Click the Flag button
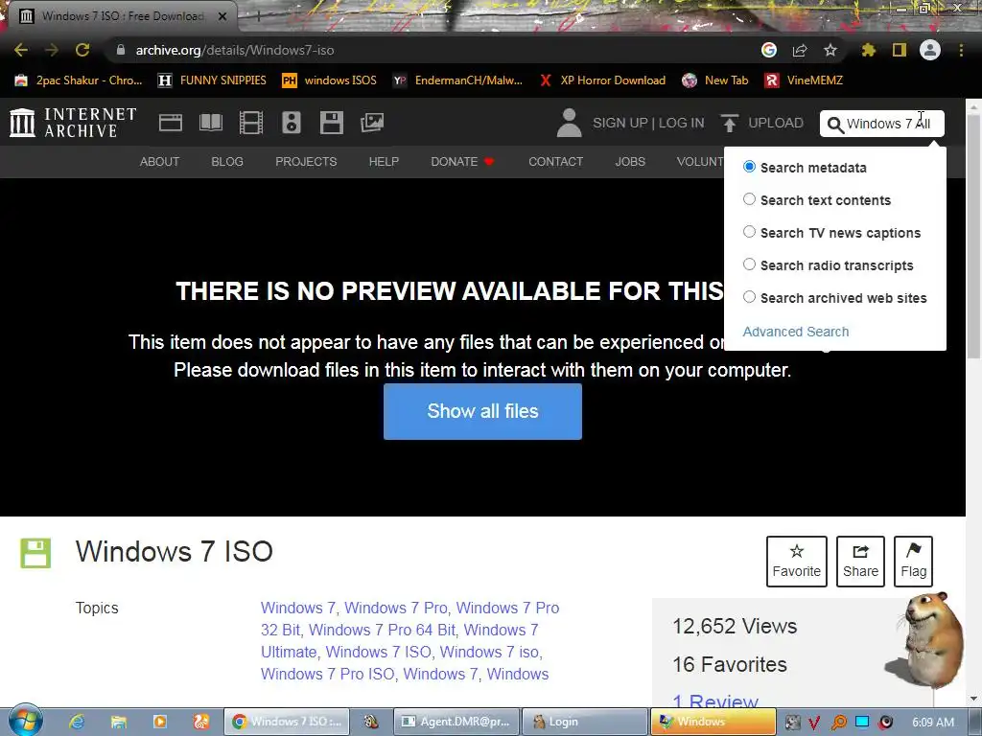 point(914,562)
